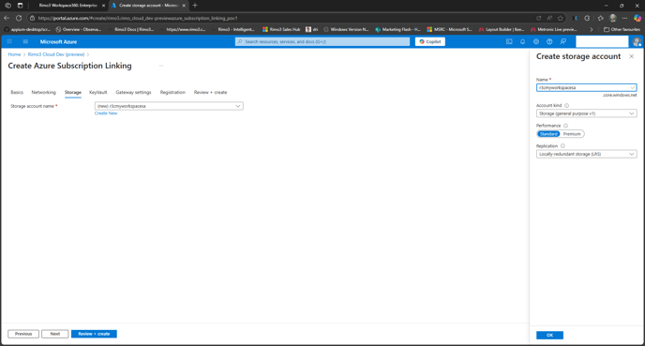Click Next button

tap(54, 334)
